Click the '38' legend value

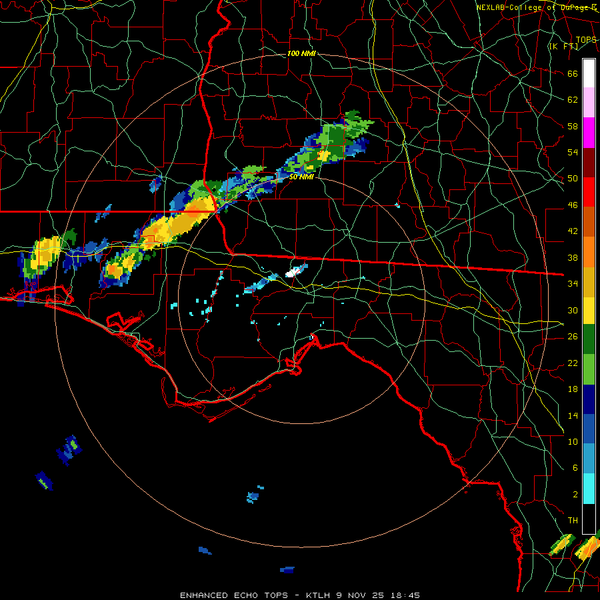(573, 257)
